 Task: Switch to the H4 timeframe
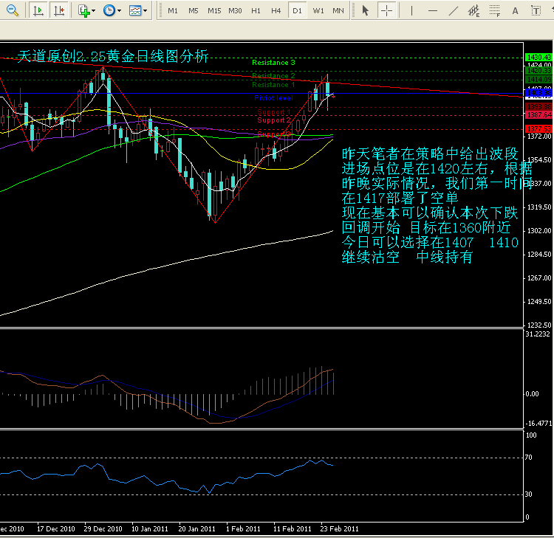[276, 11]
